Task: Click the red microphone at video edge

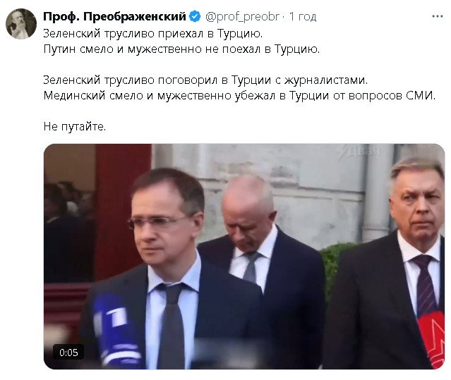Action: click(431, 341)
